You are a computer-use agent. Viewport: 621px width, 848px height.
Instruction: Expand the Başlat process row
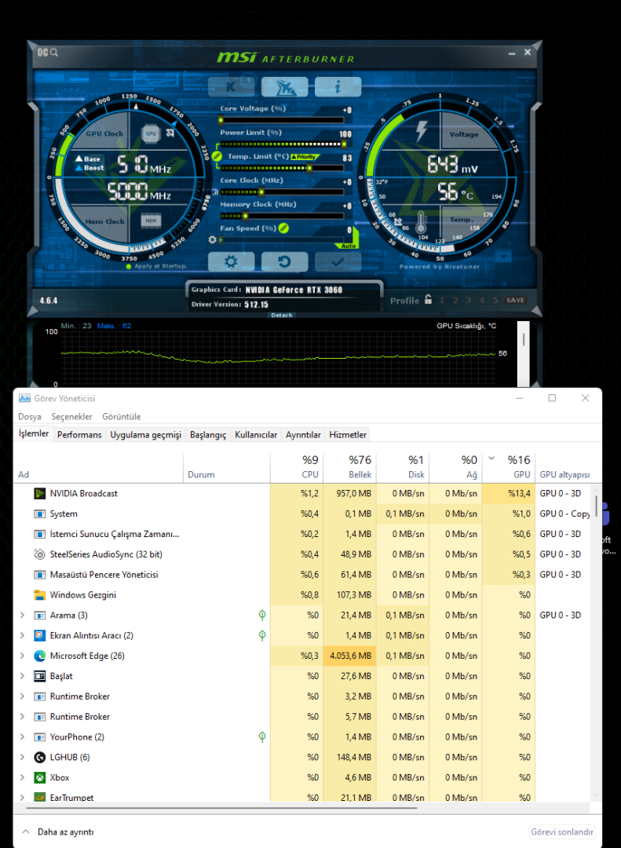(22, 676)
